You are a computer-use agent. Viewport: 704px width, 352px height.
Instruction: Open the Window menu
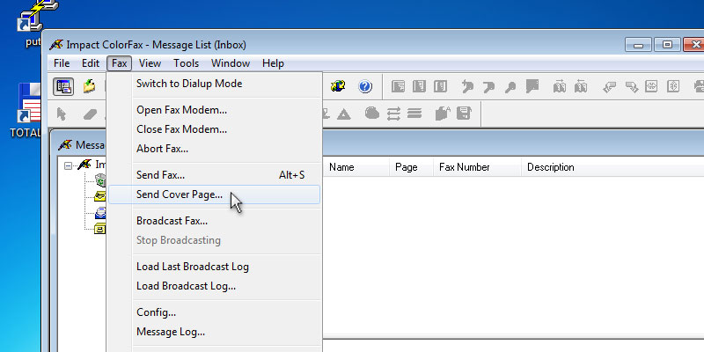point(231,63)
